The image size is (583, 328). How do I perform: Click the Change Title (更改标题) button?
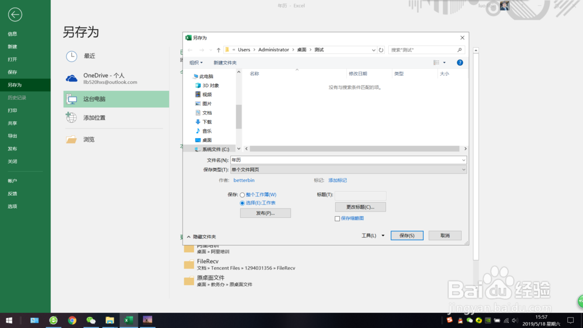[x=360, y=207]
